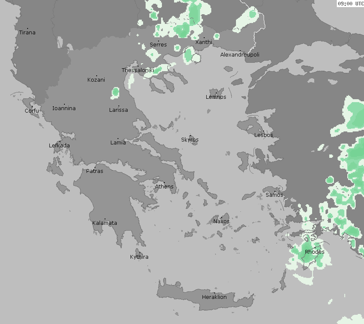Select Heraklion on the island of Crete
This screenshot has height=324, width=364.
(x=214, y=297)
